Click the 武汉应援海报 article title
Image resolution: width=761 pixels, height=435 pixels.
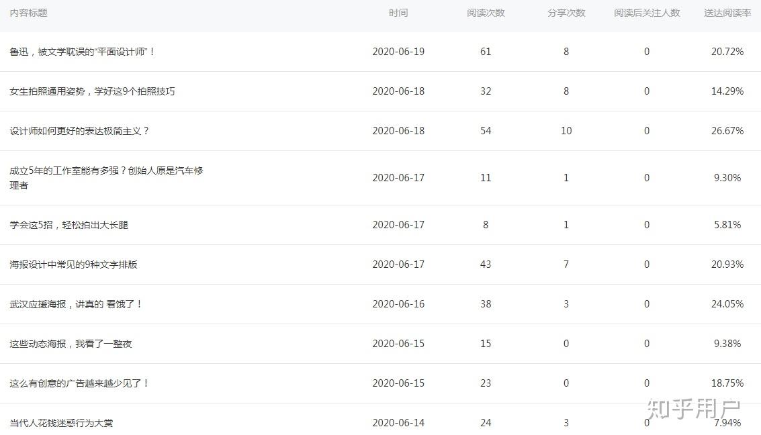tap(76, 304)
